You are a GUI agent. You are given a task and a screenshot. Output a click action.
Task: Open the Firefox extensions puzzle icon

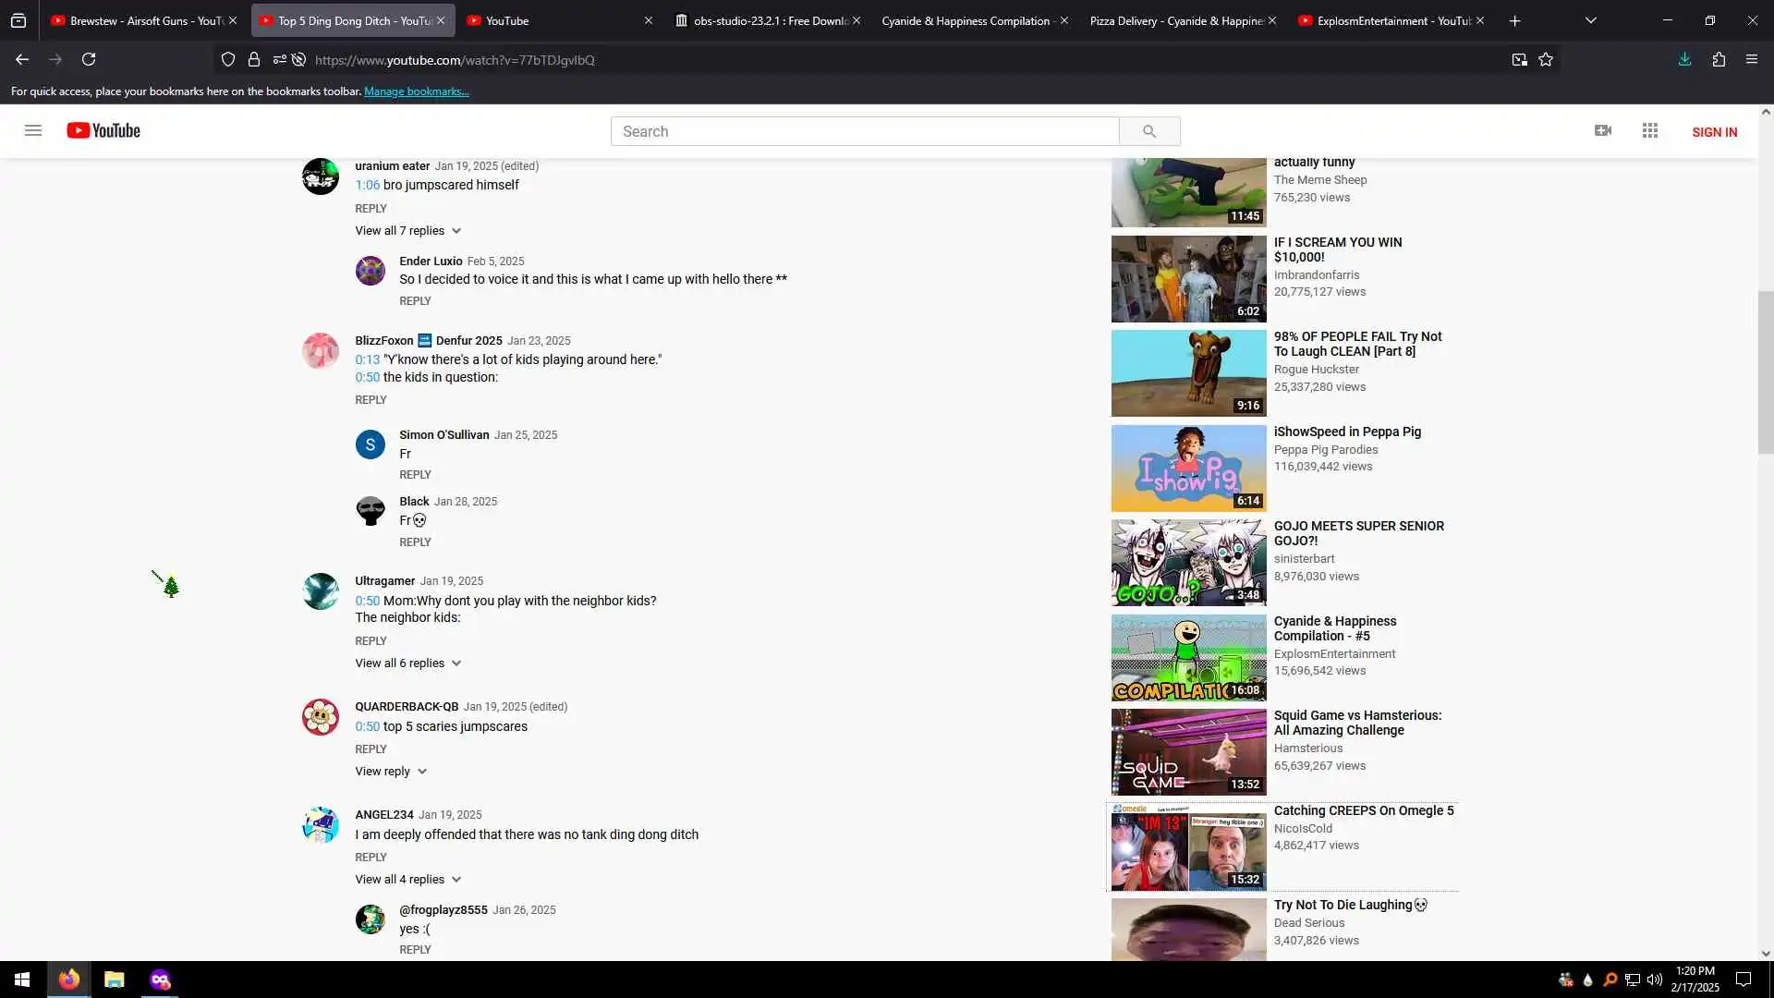point(1719,59)
